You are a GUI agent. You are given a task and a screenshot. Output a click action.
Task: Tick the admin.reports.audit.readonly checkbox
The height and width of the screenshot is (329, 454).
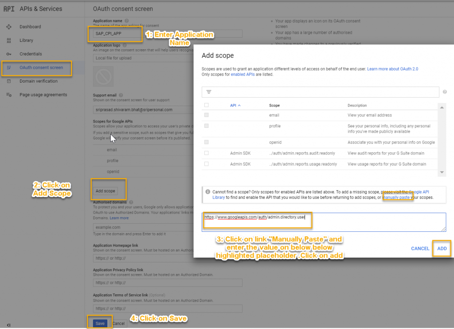coord(207,153)
